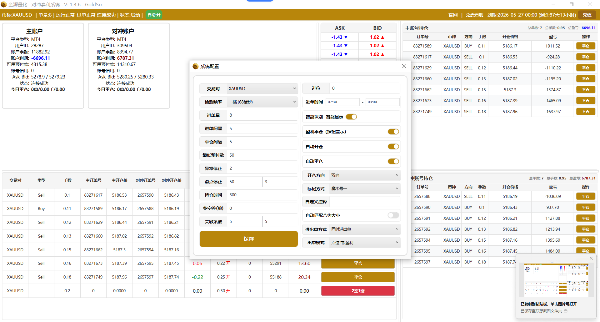Click the 平仓 icon for order 83271749
The width and height of the screenshot is (600, 322).
[585, 112]
